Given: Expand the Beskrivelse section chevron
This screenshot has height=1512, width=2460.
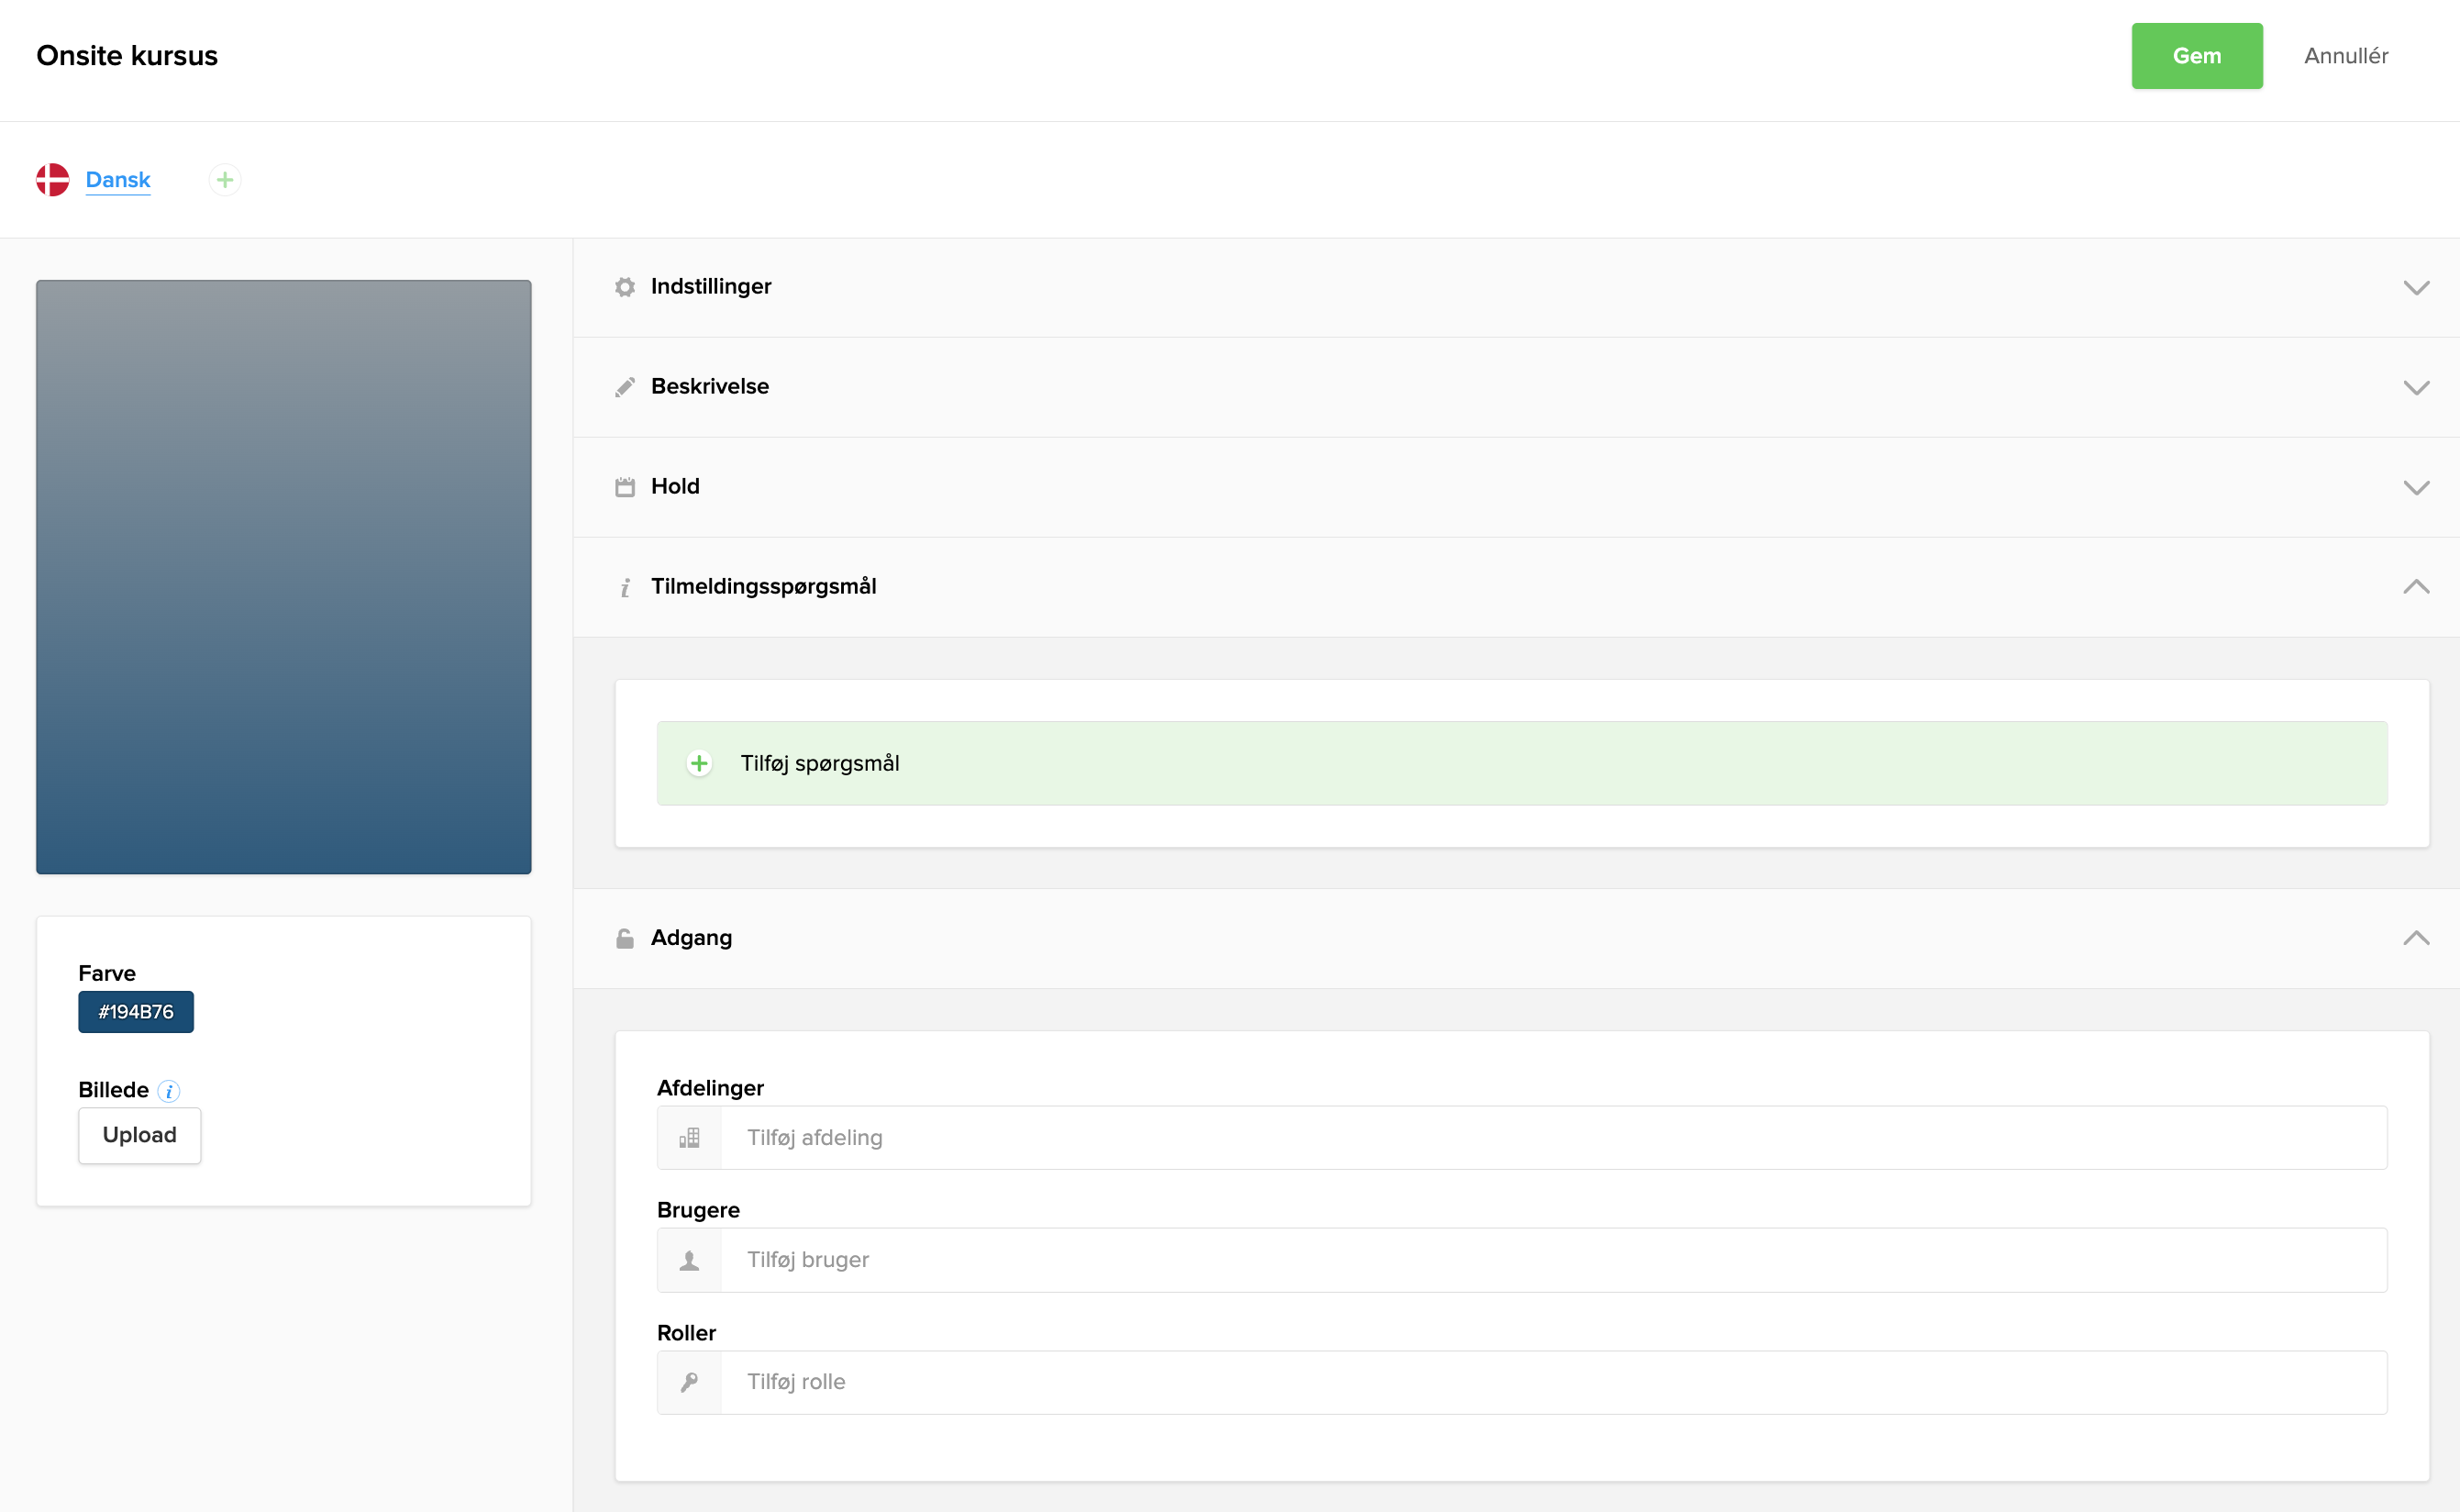Looking at the screenshot, I should click(x=2415, y=388).
